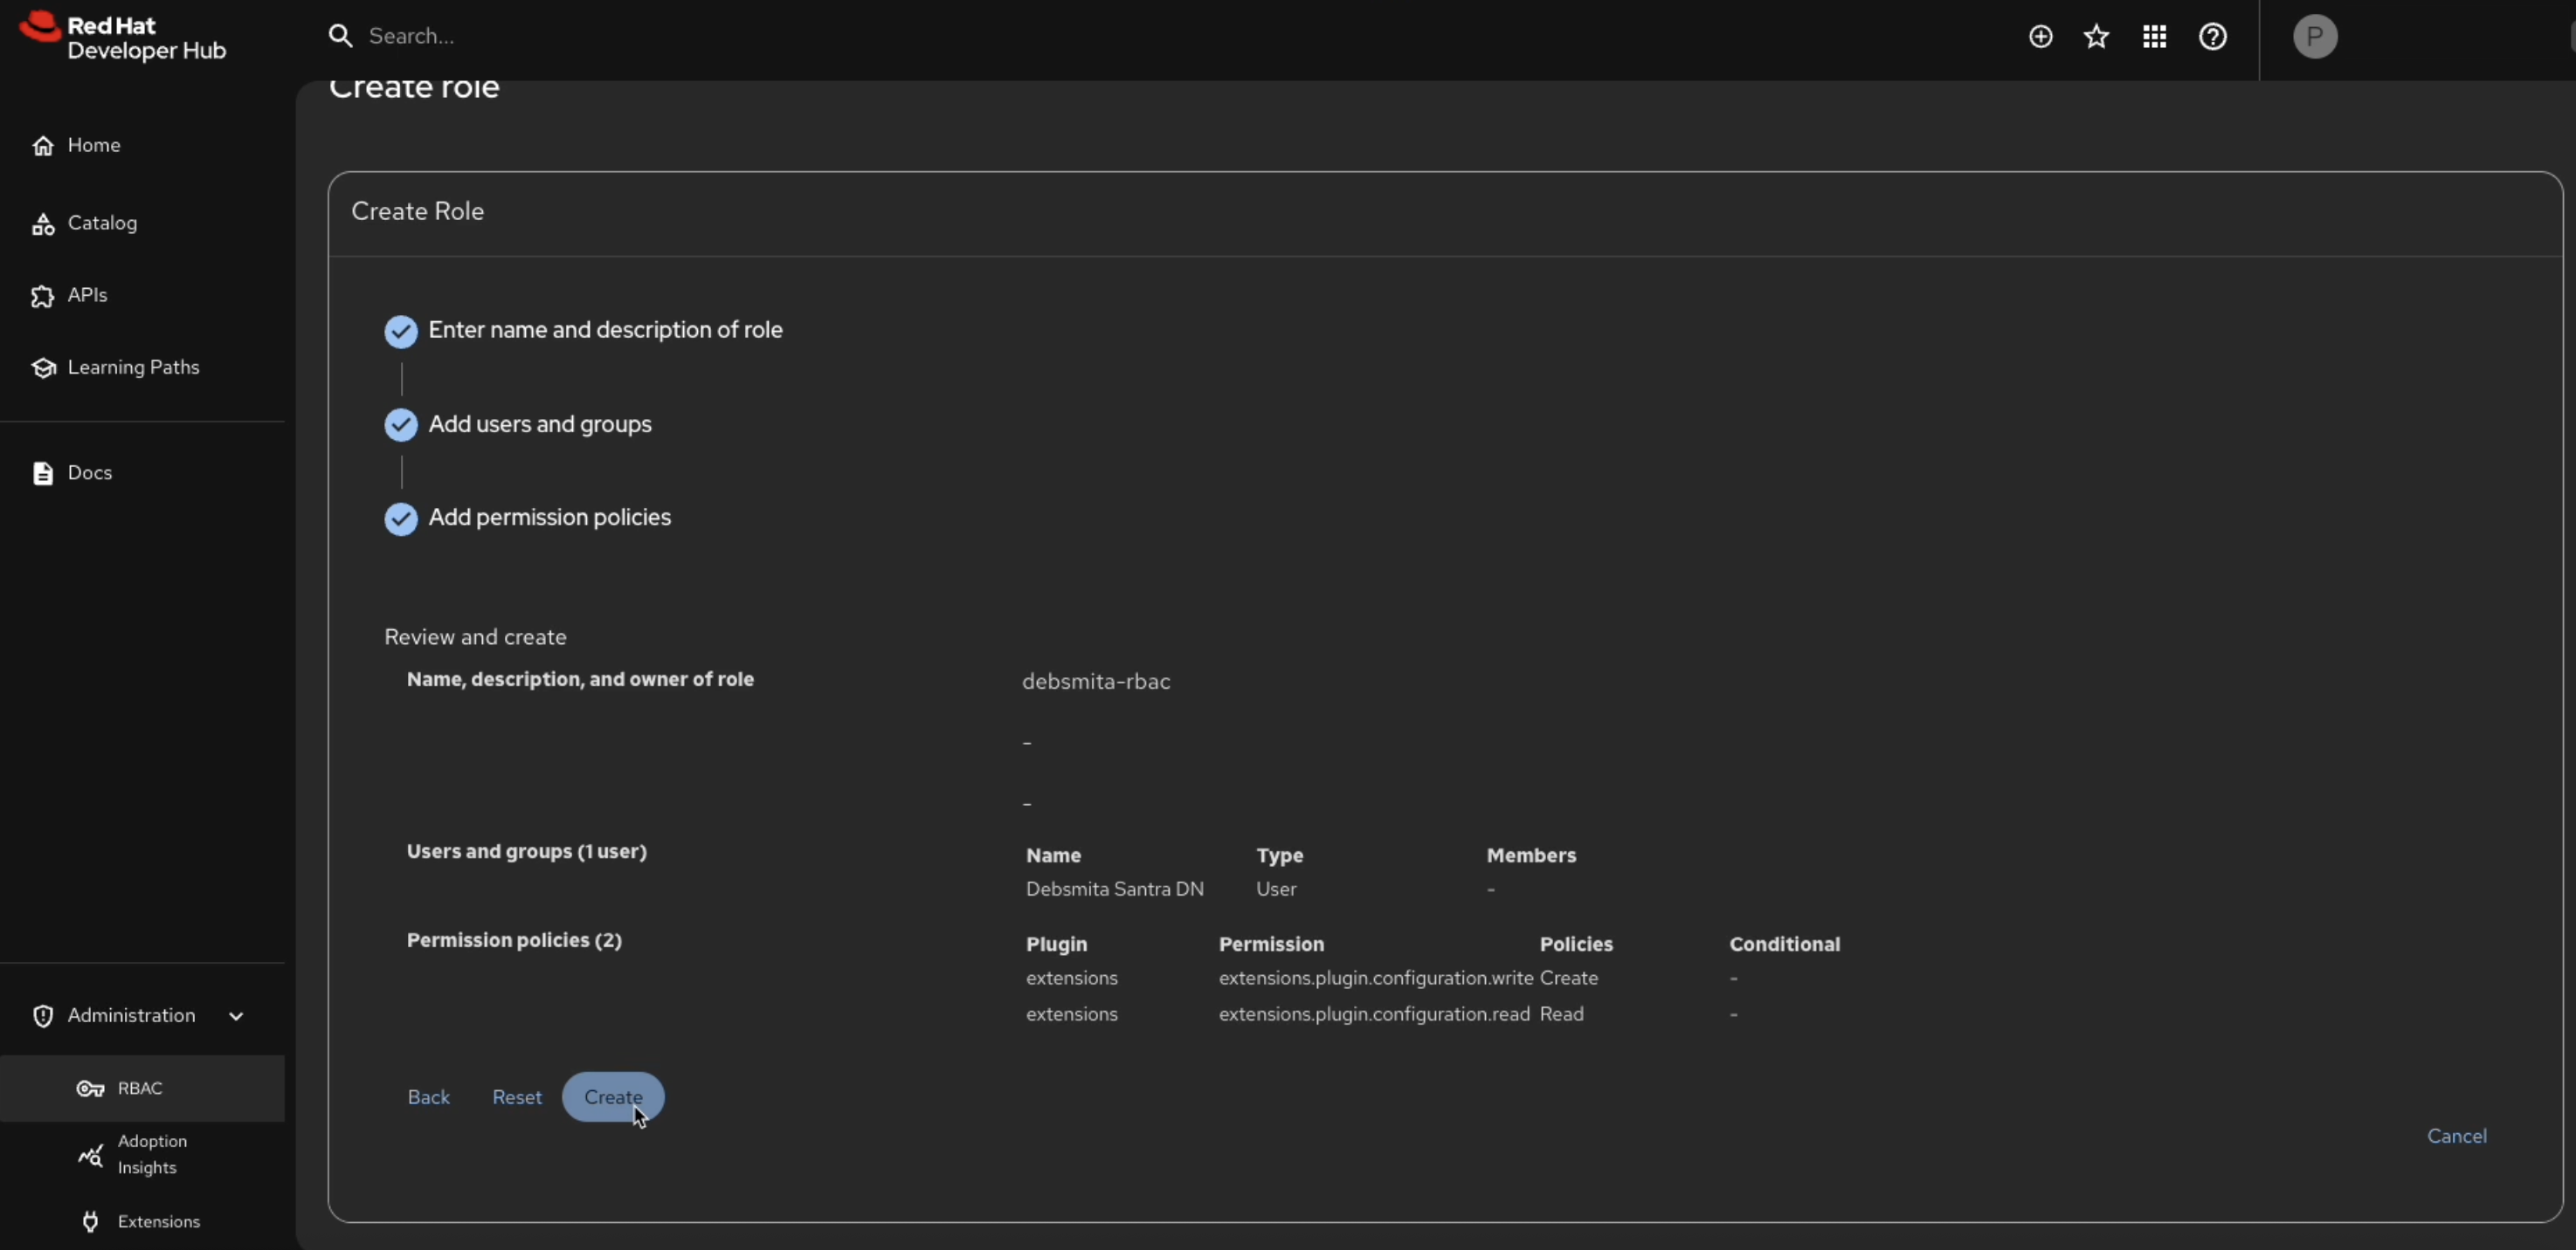This screenshot has height=1250, width=2576.
Task: Click the completed checkmark for Add users and groups
Action: [x=401, y=424]
